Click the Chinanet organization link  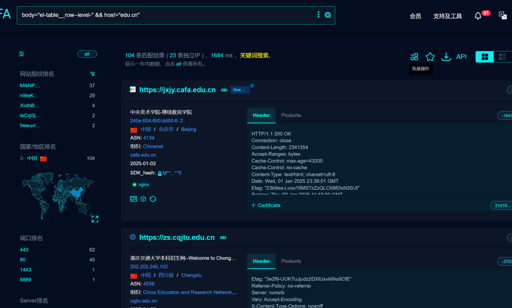coord(153,146)
